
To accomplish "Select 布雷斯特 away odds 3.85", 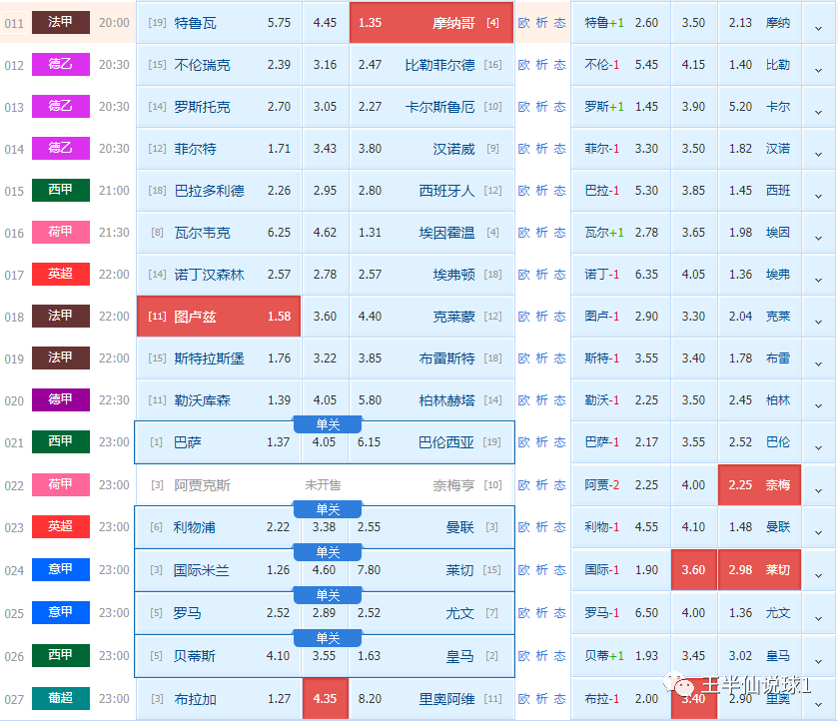I will click(431, 359).
